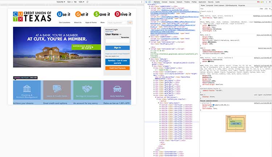Toggle the device toolbar icon in DevTools

click(149, 2)
